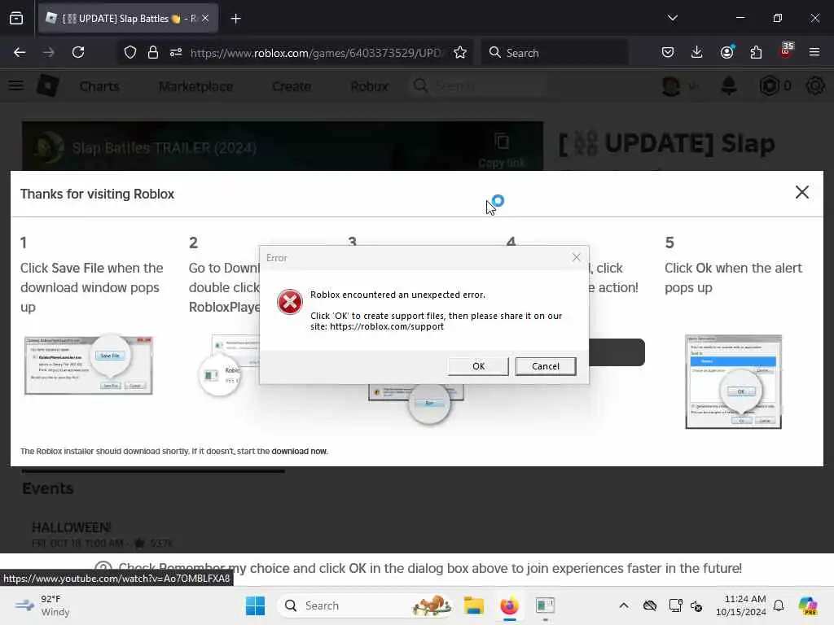Open the Roblox hamburger side menu
The width and height of the screenshot is (834, 625).
(16, 85)
